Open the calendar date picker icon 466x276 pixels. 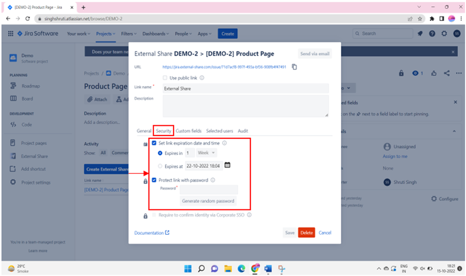[x=227, y=165]
